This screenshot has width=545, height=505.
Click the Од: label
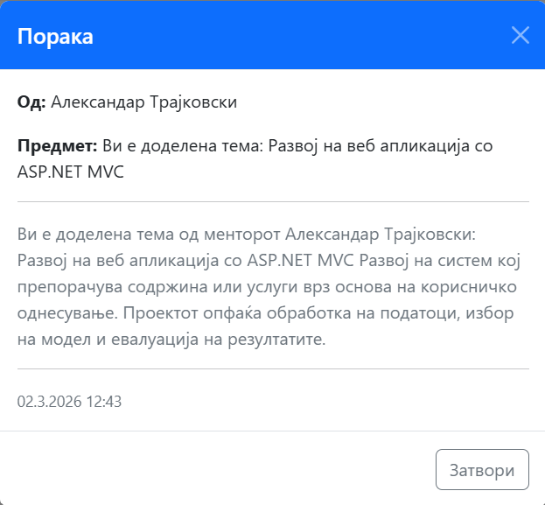(31, 102)
